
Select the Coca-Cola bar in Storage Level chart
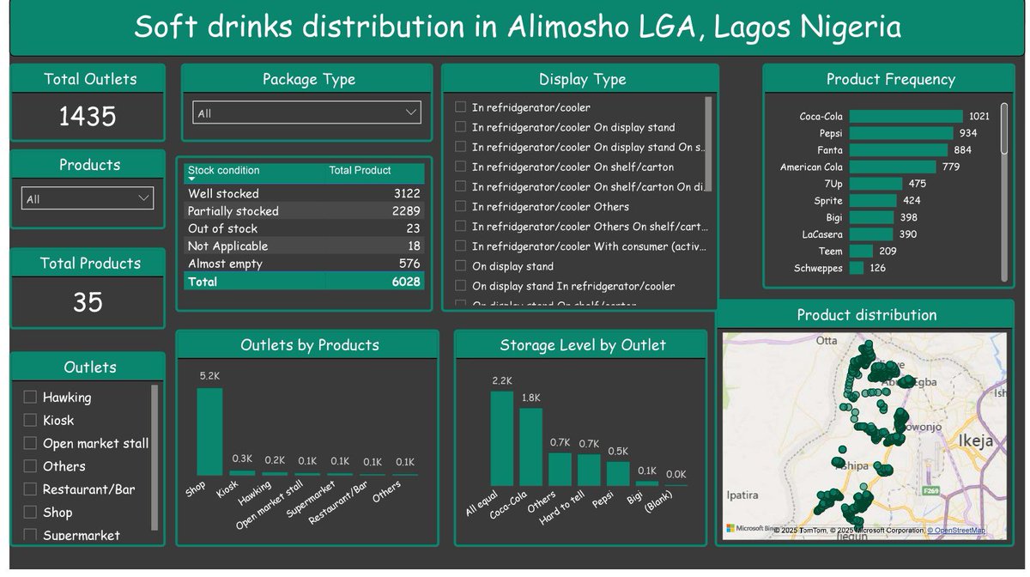[531, 447]
